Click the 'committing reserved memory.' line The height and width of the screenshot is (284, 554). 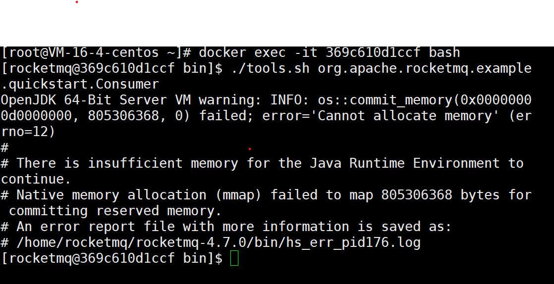pyautogui.click(x=115, y=211)
